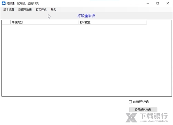The width and height of the screenshot is (173, 125).
Task: Minimize the 打印通 window
Action: (x=148, y=3)
